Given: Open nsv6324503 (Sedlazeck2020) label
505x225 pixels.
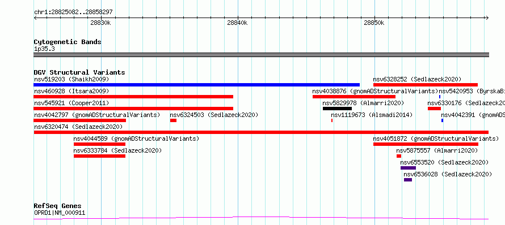Looking at the screenshot, I should pos(214,115).
